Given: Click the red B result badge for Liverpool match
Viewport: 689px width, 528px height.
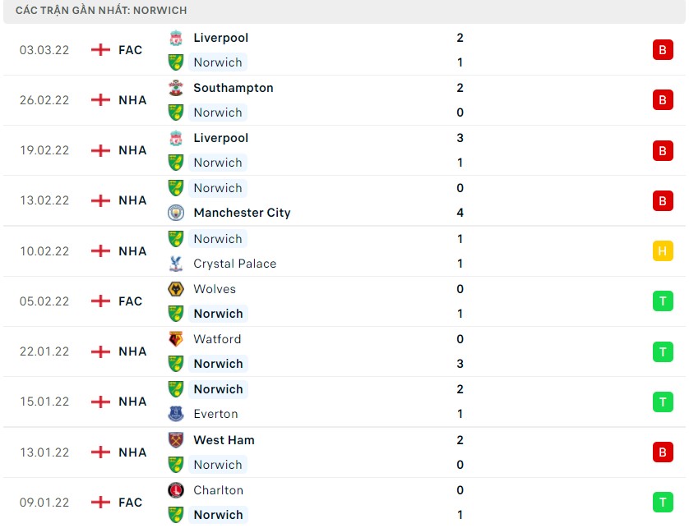Looking at the screenshot, I should point(663,49).
